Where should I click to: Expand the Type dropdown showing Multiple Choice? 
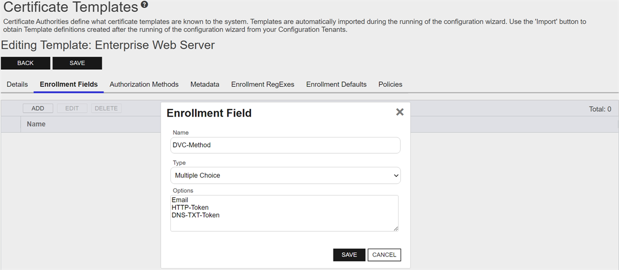pos(285,175)
